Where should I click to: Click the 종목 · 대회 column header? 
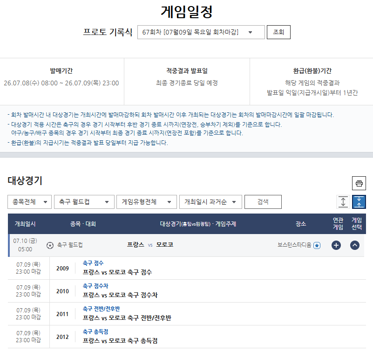pos(83,224)
